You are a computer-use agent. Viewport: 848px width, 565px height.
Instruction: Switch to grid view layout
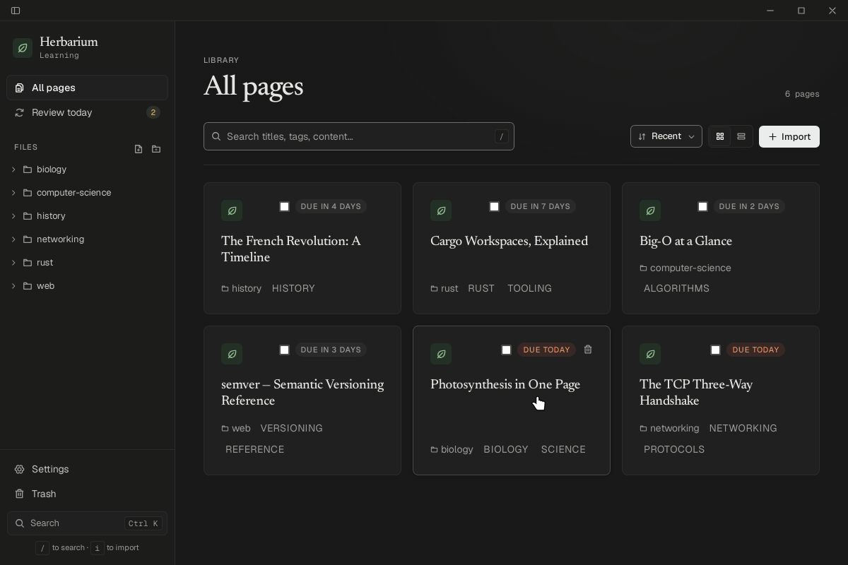720,136
